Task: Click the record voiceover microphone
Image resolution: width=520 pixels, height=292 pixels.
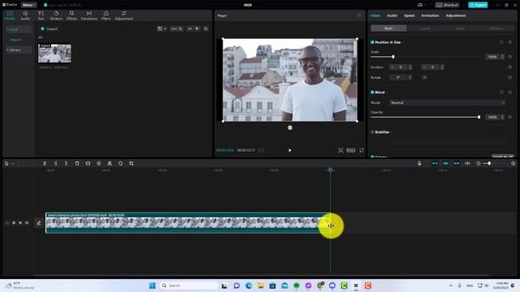Action: click(419, 164)
